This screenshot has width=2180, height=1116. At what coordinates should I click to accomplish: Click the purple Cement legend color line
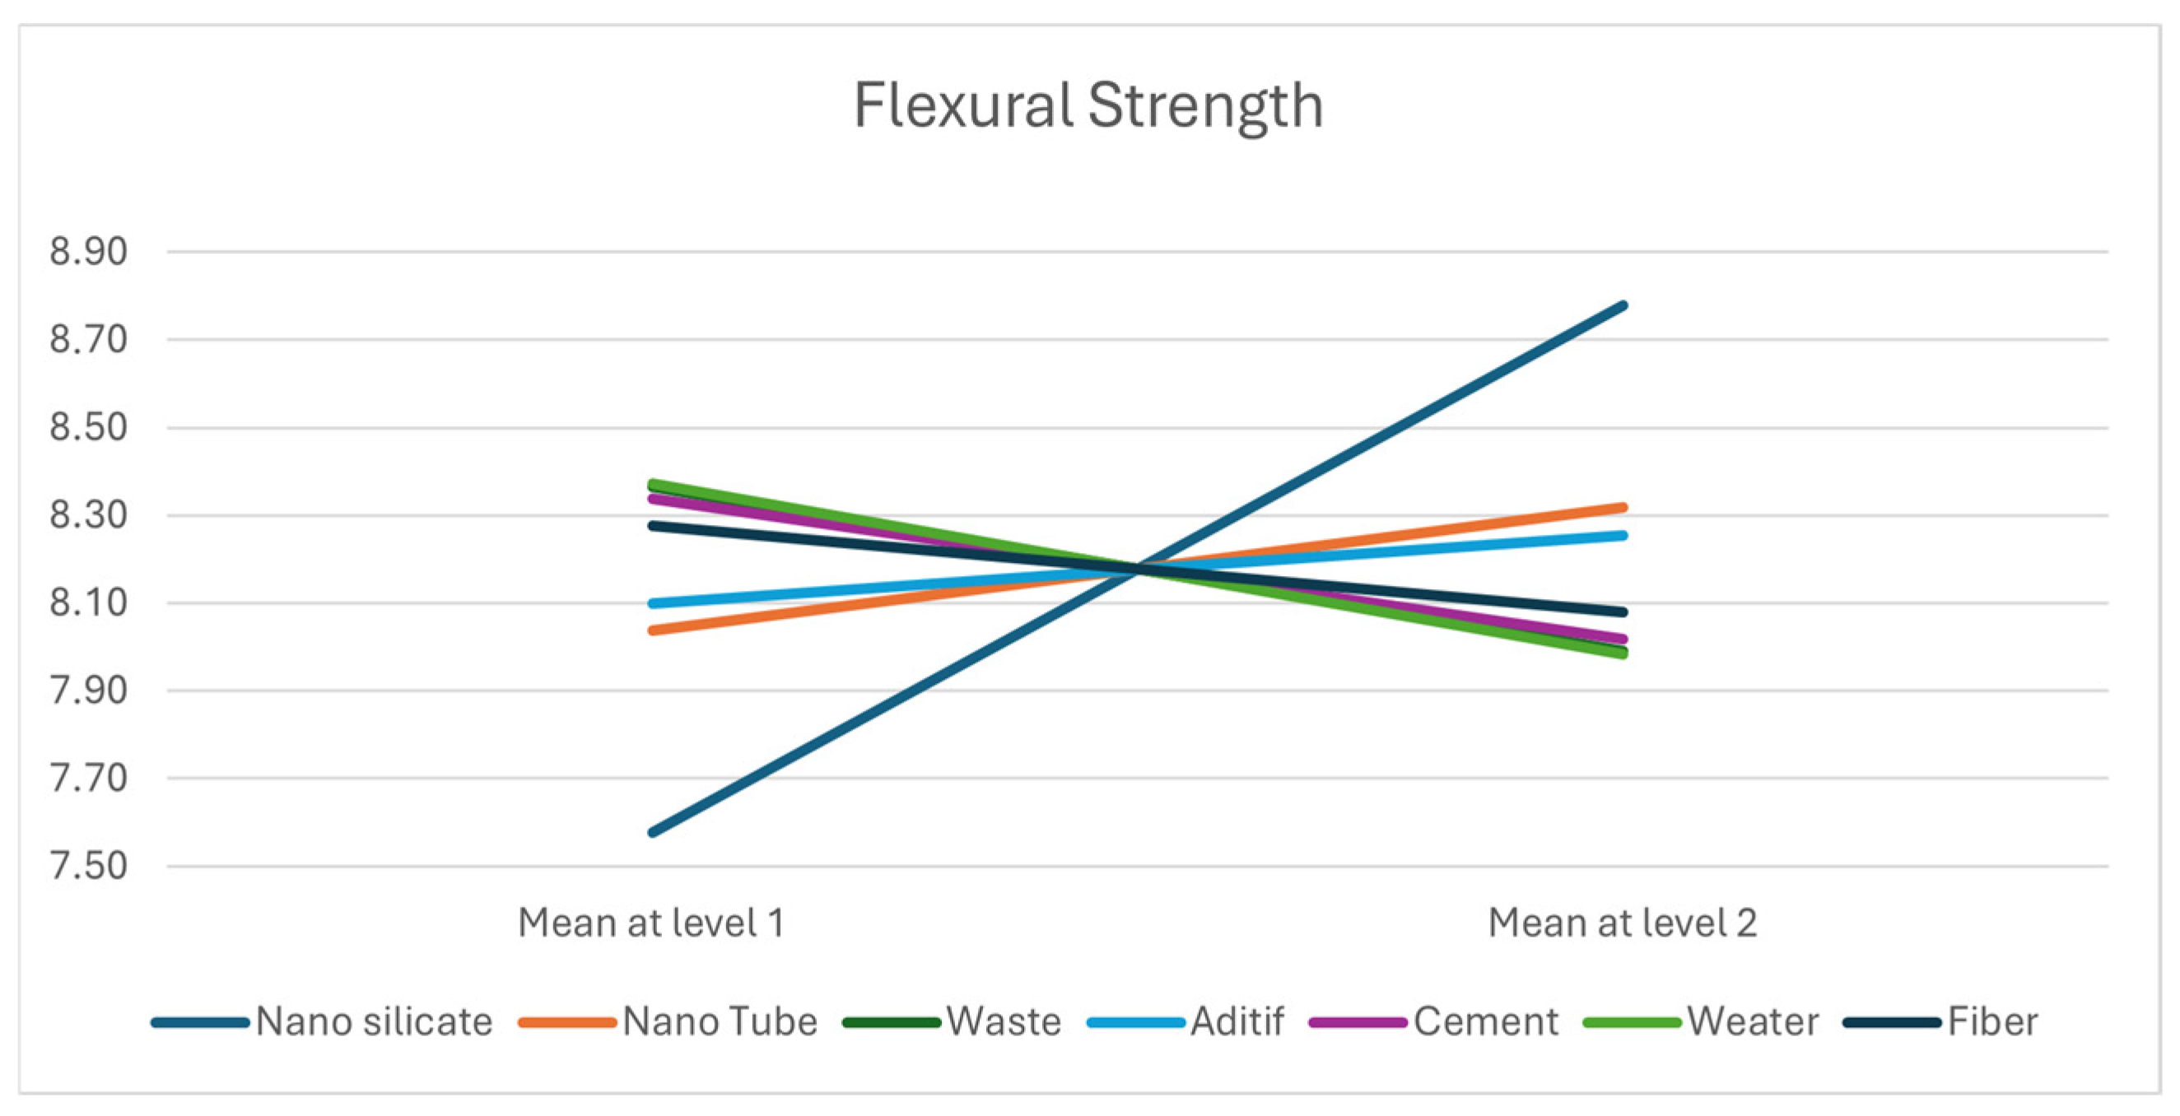point(1358,1023)
